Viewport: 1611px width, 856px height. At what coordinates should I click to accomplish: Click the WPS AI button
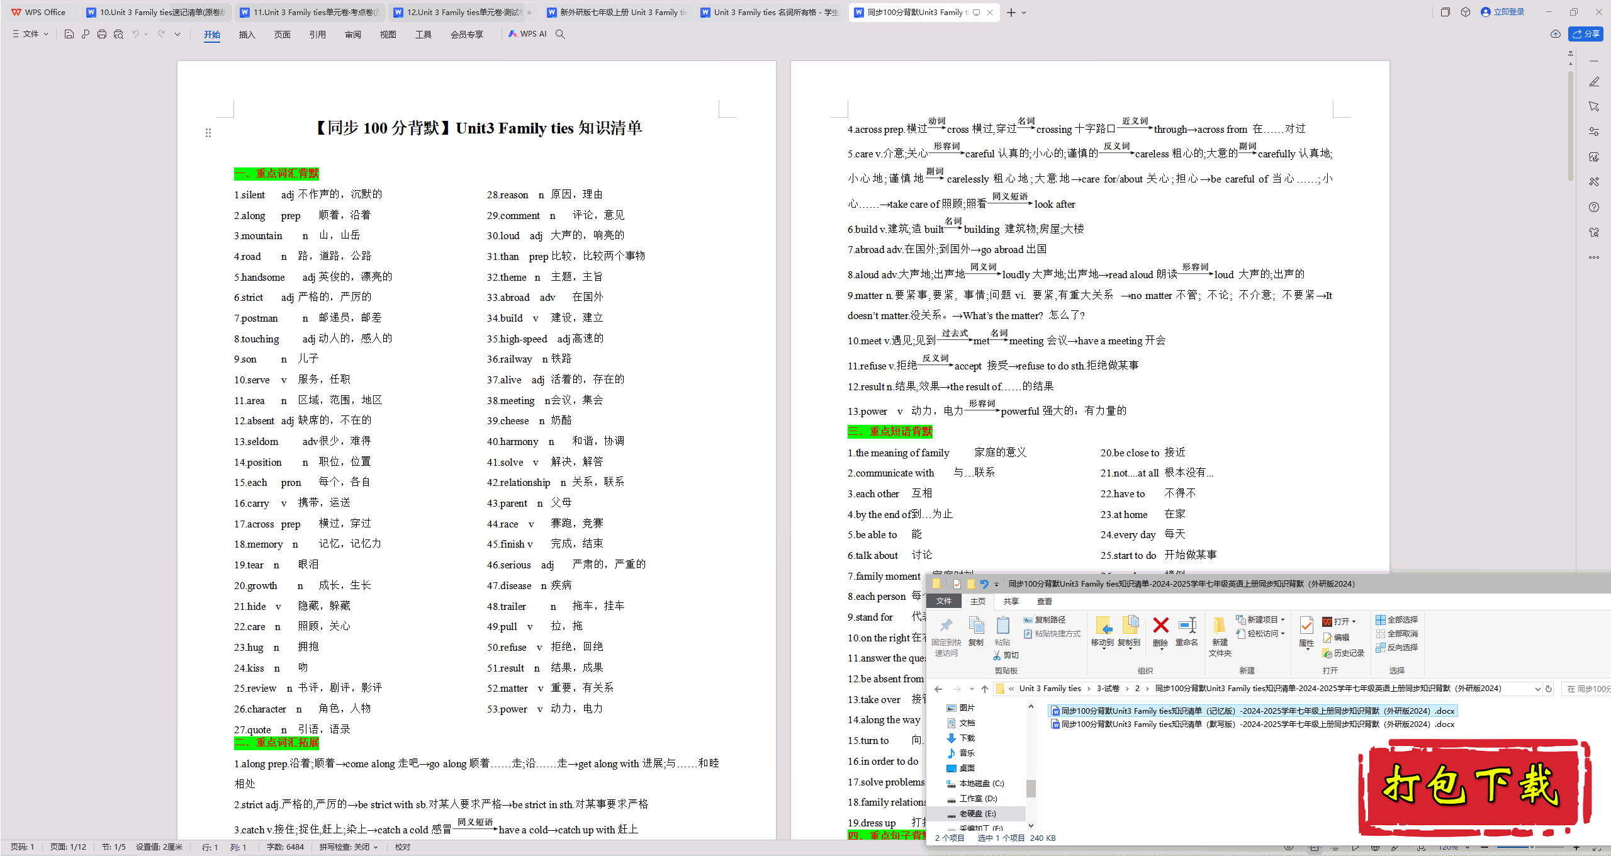[x=527, y=34]
